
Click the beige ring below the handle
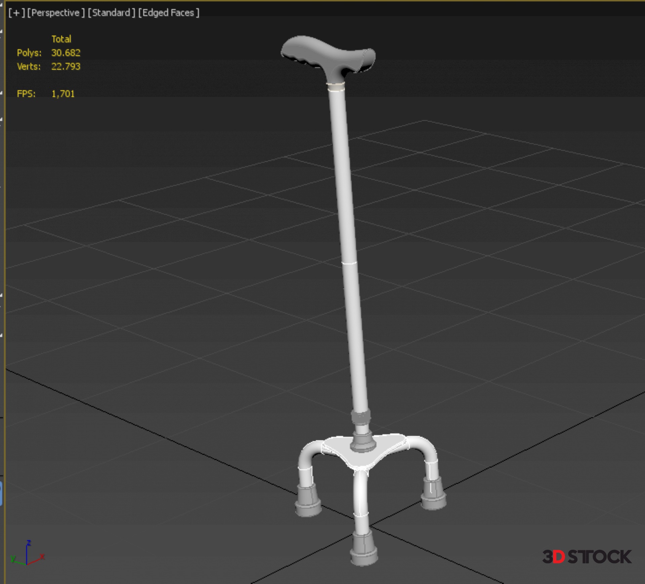336,87
